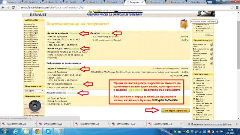This screenshot has height=135, width=240.
Task: Open Skype from the taskbar
Action: (48, 132)
